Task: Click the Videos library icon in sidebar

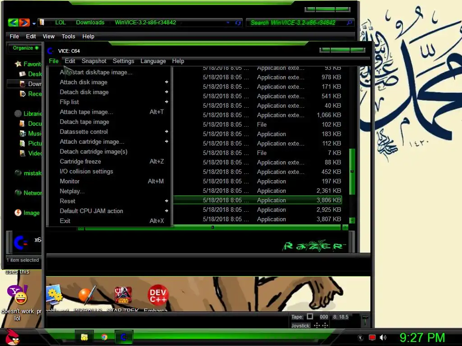Action: pyautogui.click(x=23, y=153)
